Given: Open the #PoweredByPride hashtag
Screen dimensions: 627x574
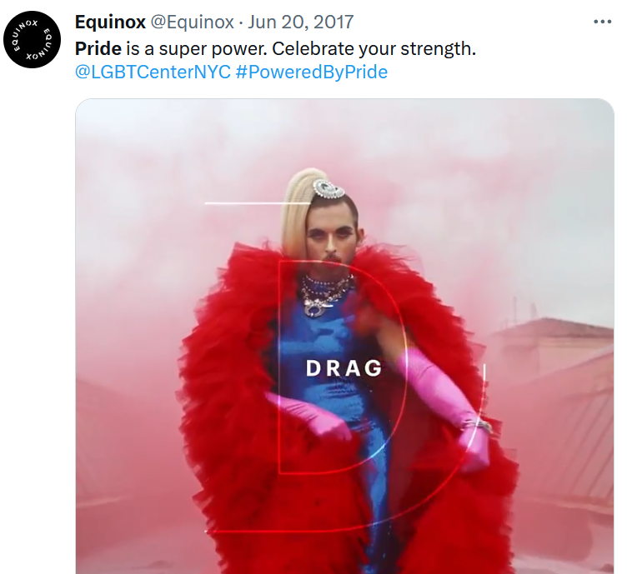Looking at the screenshot, I should click(x=312, y=72).
